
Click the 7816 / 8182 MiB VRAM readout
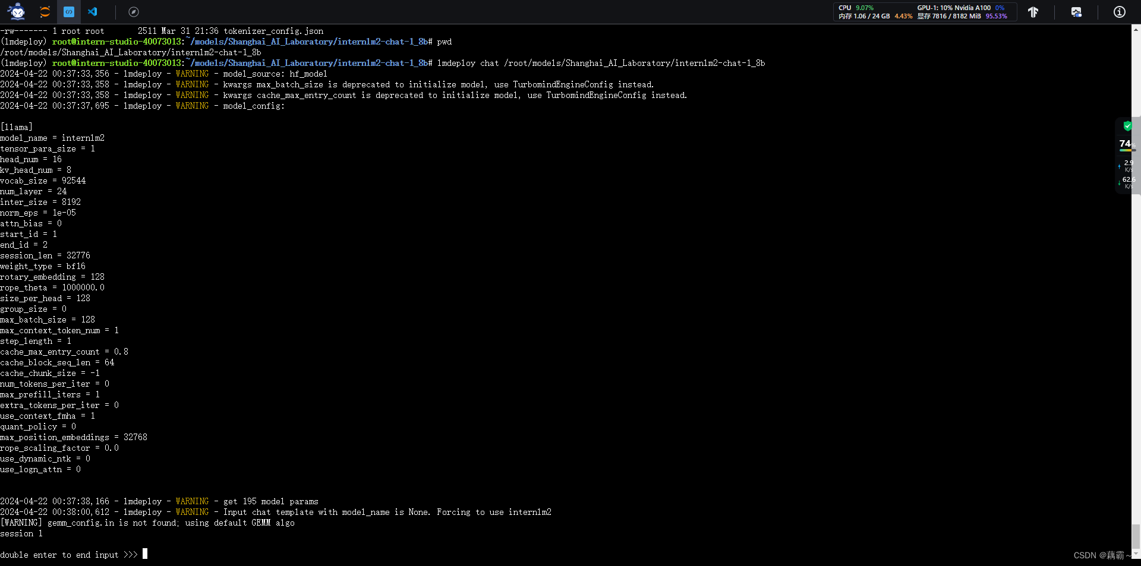click(x=962, y=16)
